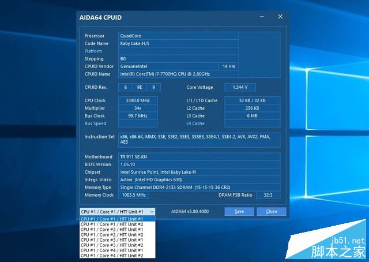The width and height of the screenshot is (369, 262).
Task: Click the 9E CPUID revision field
Action: [x=140, y=87]
